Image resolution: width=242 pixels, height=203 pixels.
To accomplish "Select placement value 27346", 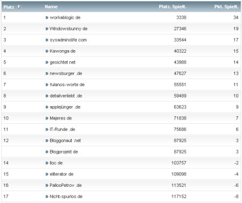I will pyautogui.click(x=180, y=29).
